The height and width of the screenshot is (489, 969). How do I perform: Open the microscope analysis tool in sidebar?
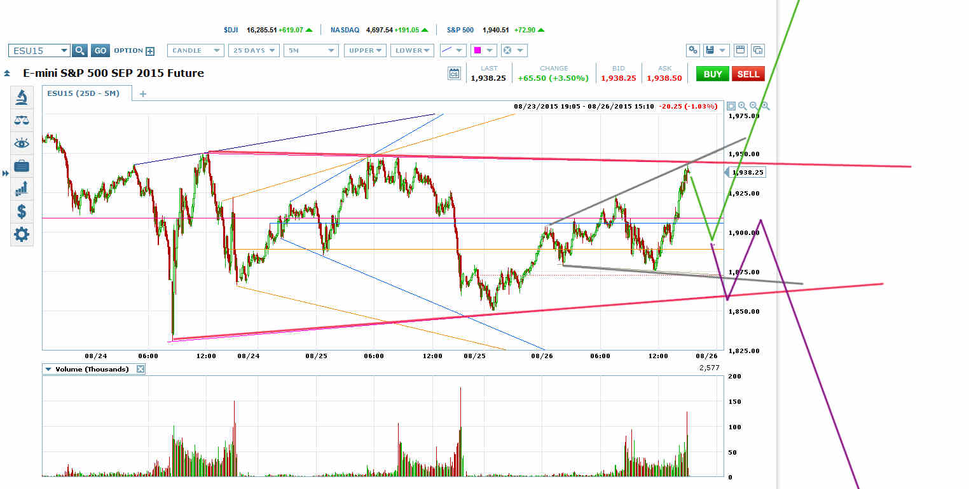point(22,97)
